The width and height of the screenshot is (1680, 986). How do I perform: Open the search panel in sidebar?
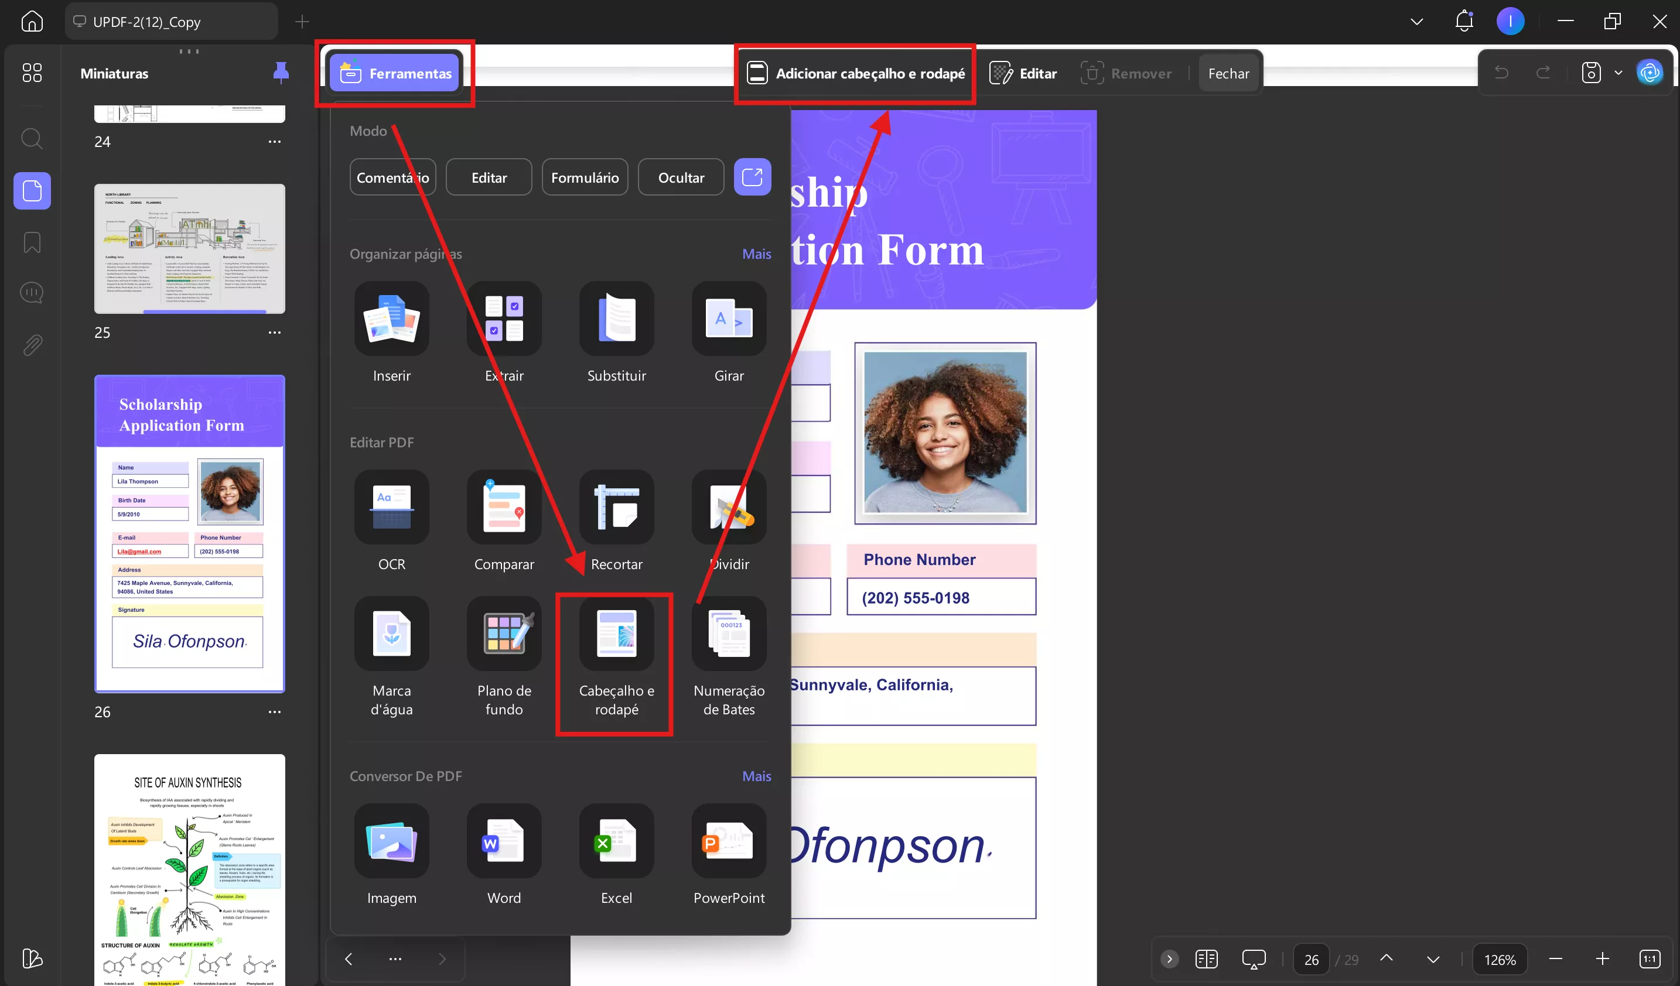coord(32,139)
